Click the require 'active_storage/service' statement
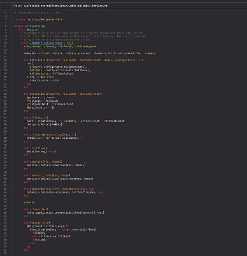 point(39,19)
